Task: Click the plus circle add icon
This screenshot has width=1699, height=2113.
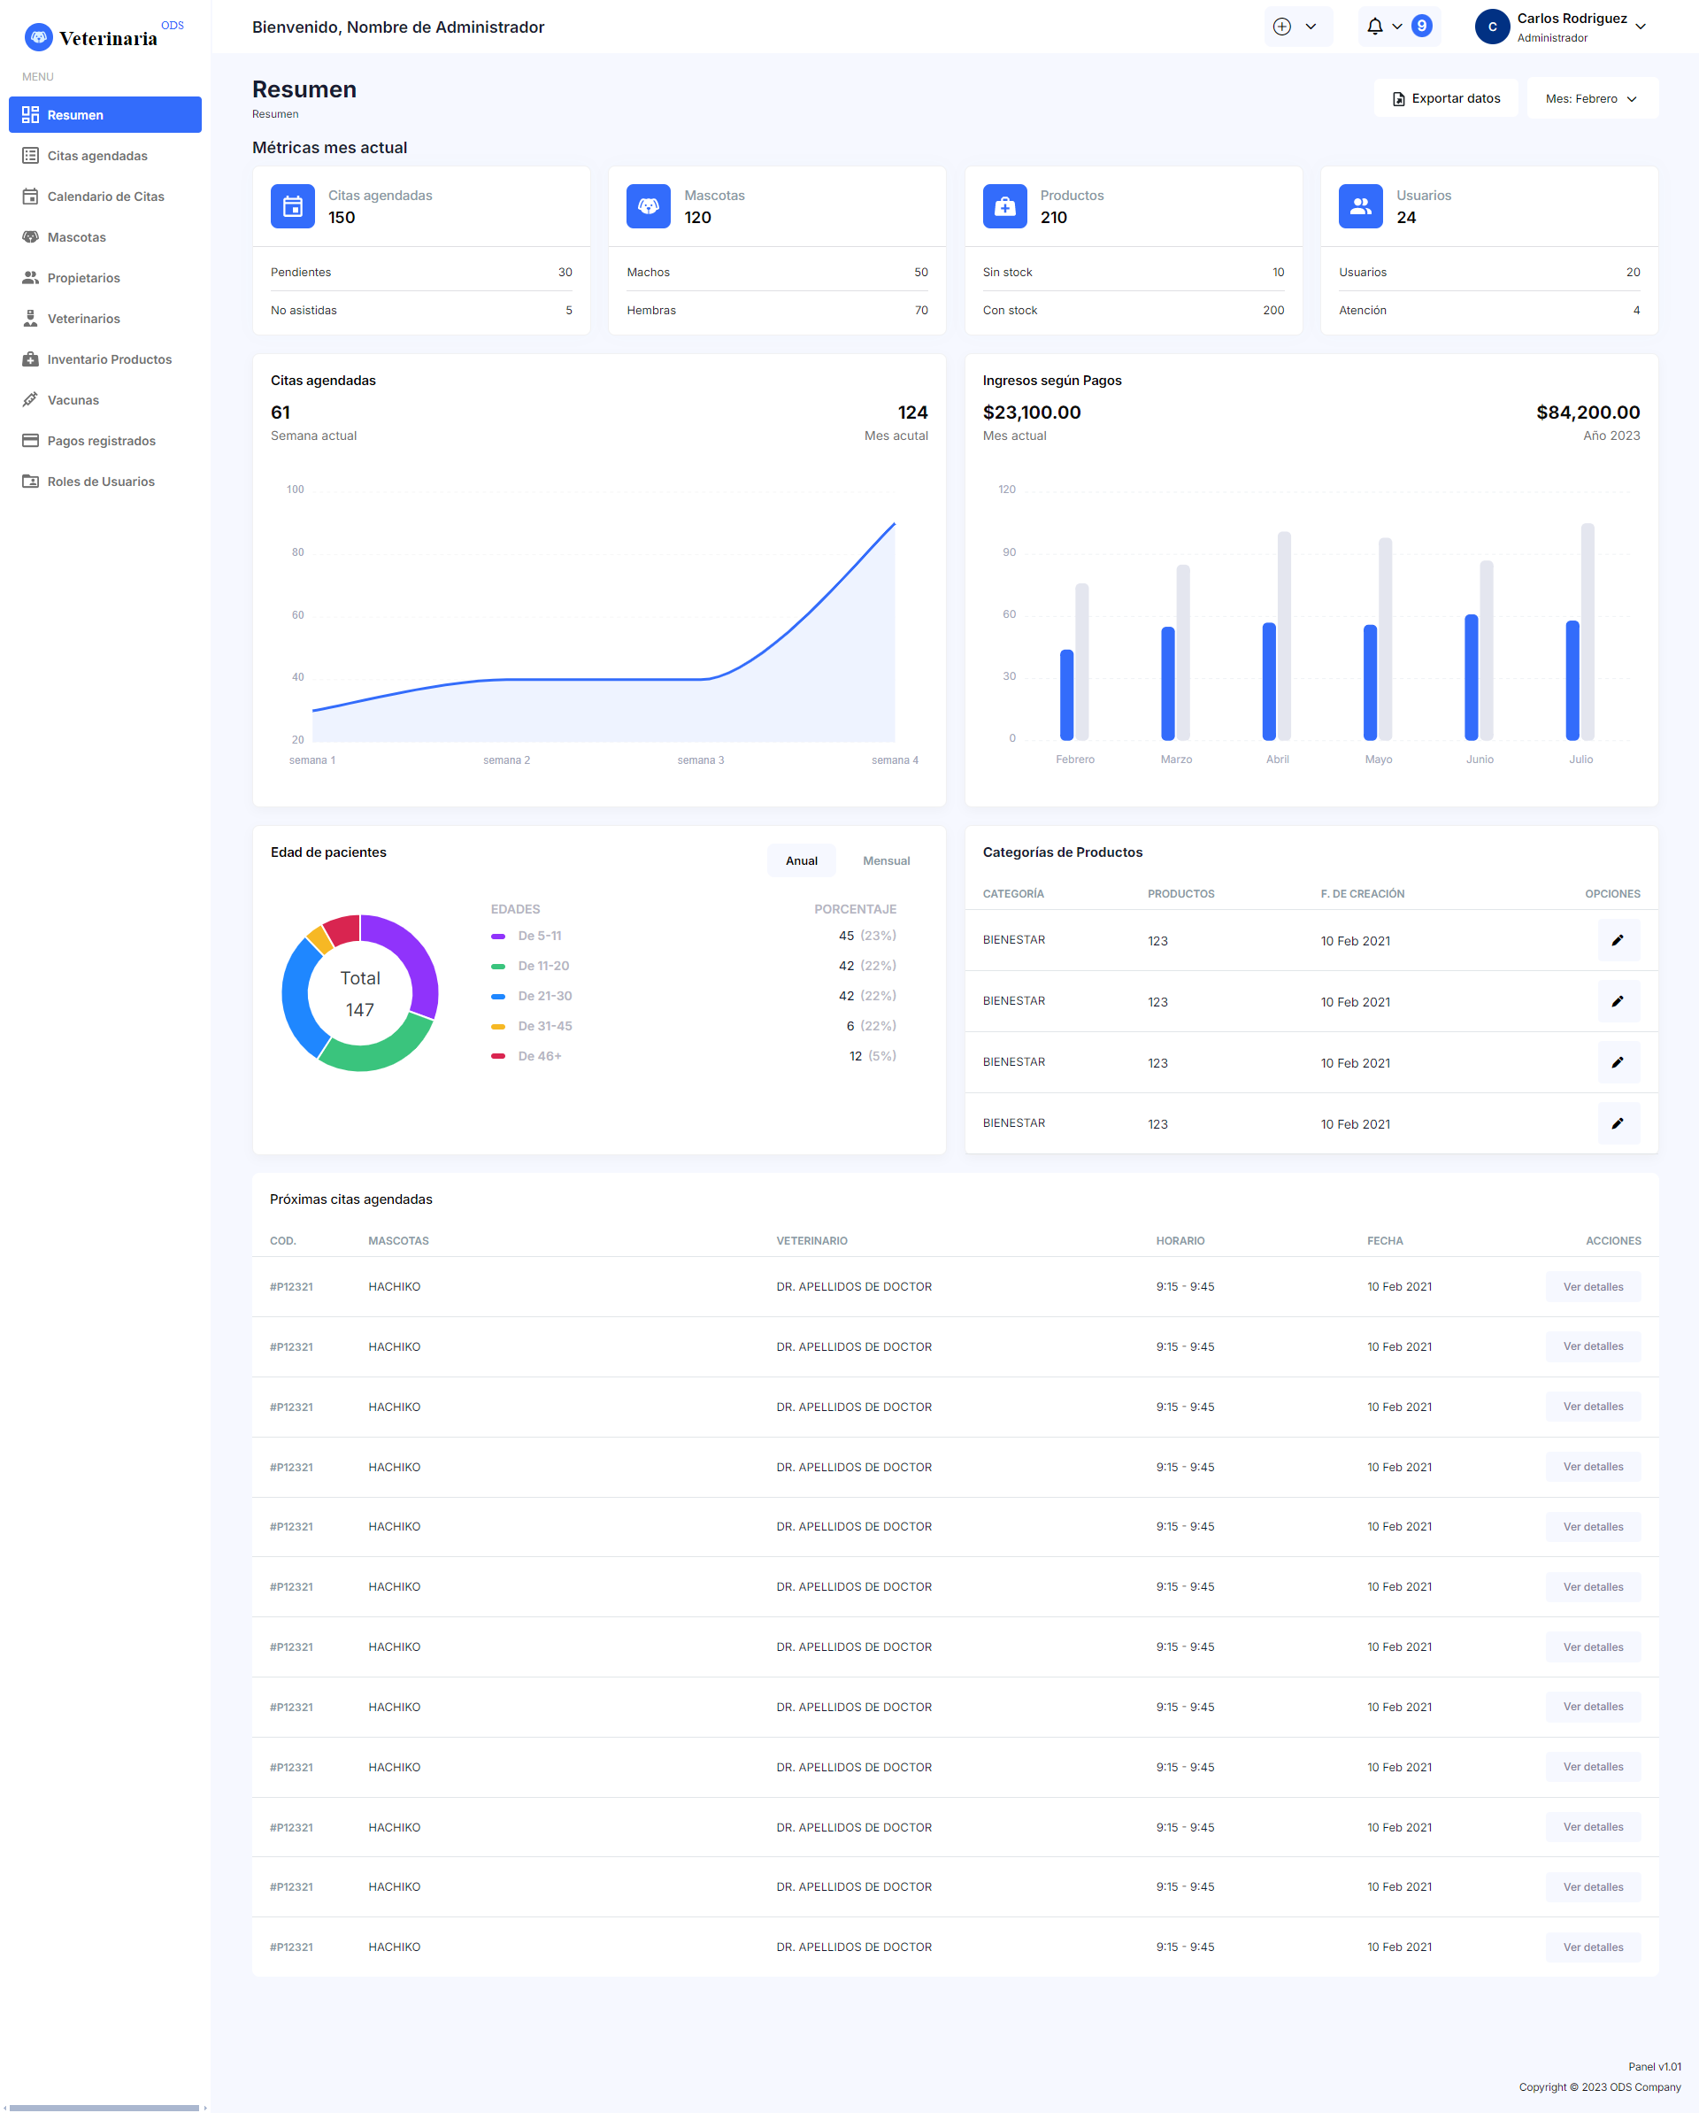Action: [1281, 27]
